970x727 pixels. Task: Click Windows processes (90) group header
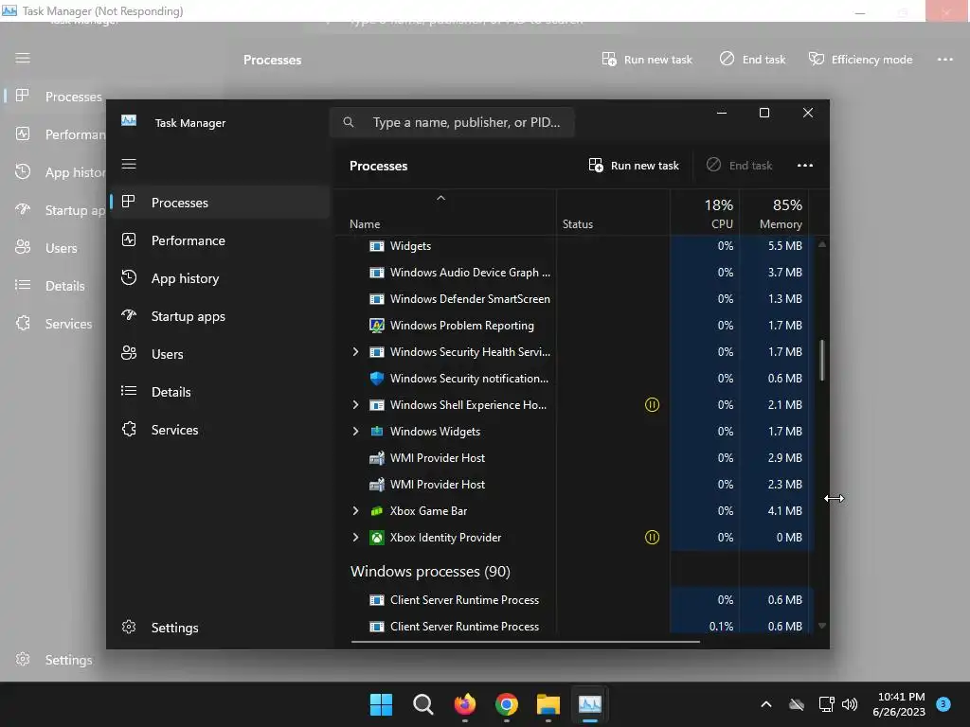point(431,571)
